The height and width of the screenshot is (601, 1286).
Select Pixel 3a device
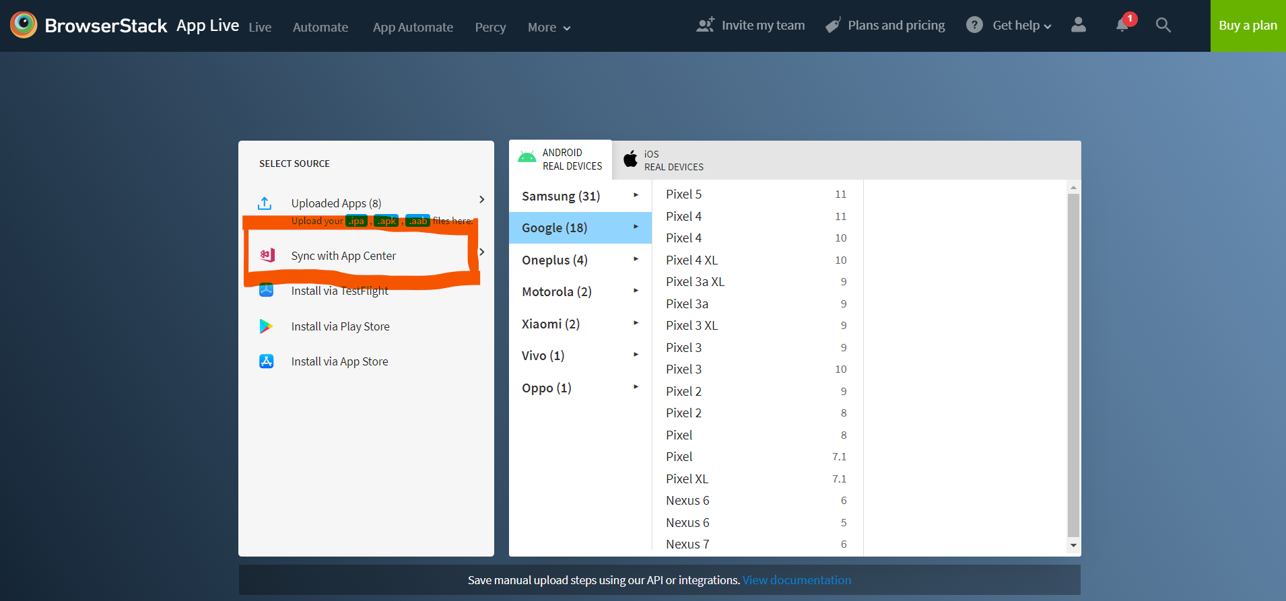(756, 304)
